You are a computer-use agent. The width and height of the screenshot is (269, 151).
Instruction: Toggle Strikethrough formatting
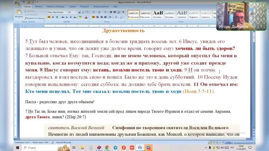tap(63, 17)
